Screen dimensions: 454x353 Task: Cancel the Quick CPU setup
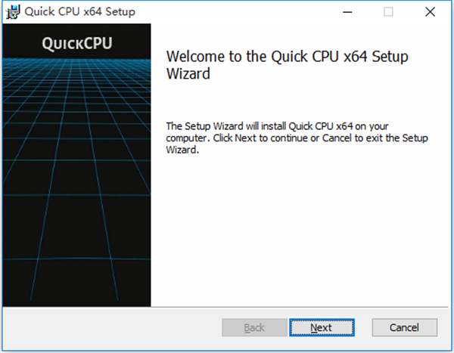point(405,327)
